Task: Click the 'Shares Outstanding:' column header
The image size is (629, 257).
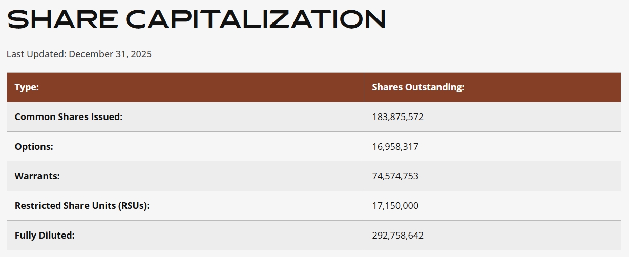Action: point(418,87)
